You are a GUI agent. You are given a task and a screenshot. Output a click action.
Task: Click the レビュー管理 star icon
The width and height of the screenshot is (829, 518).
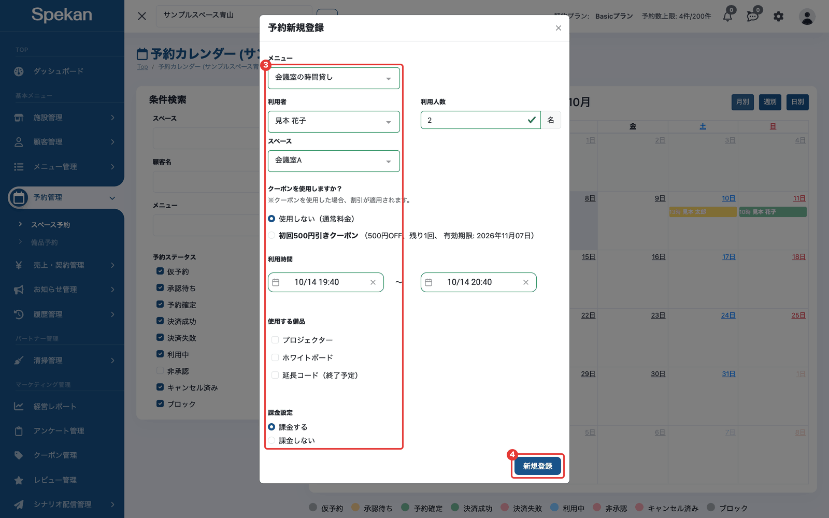tap(19, 480)
